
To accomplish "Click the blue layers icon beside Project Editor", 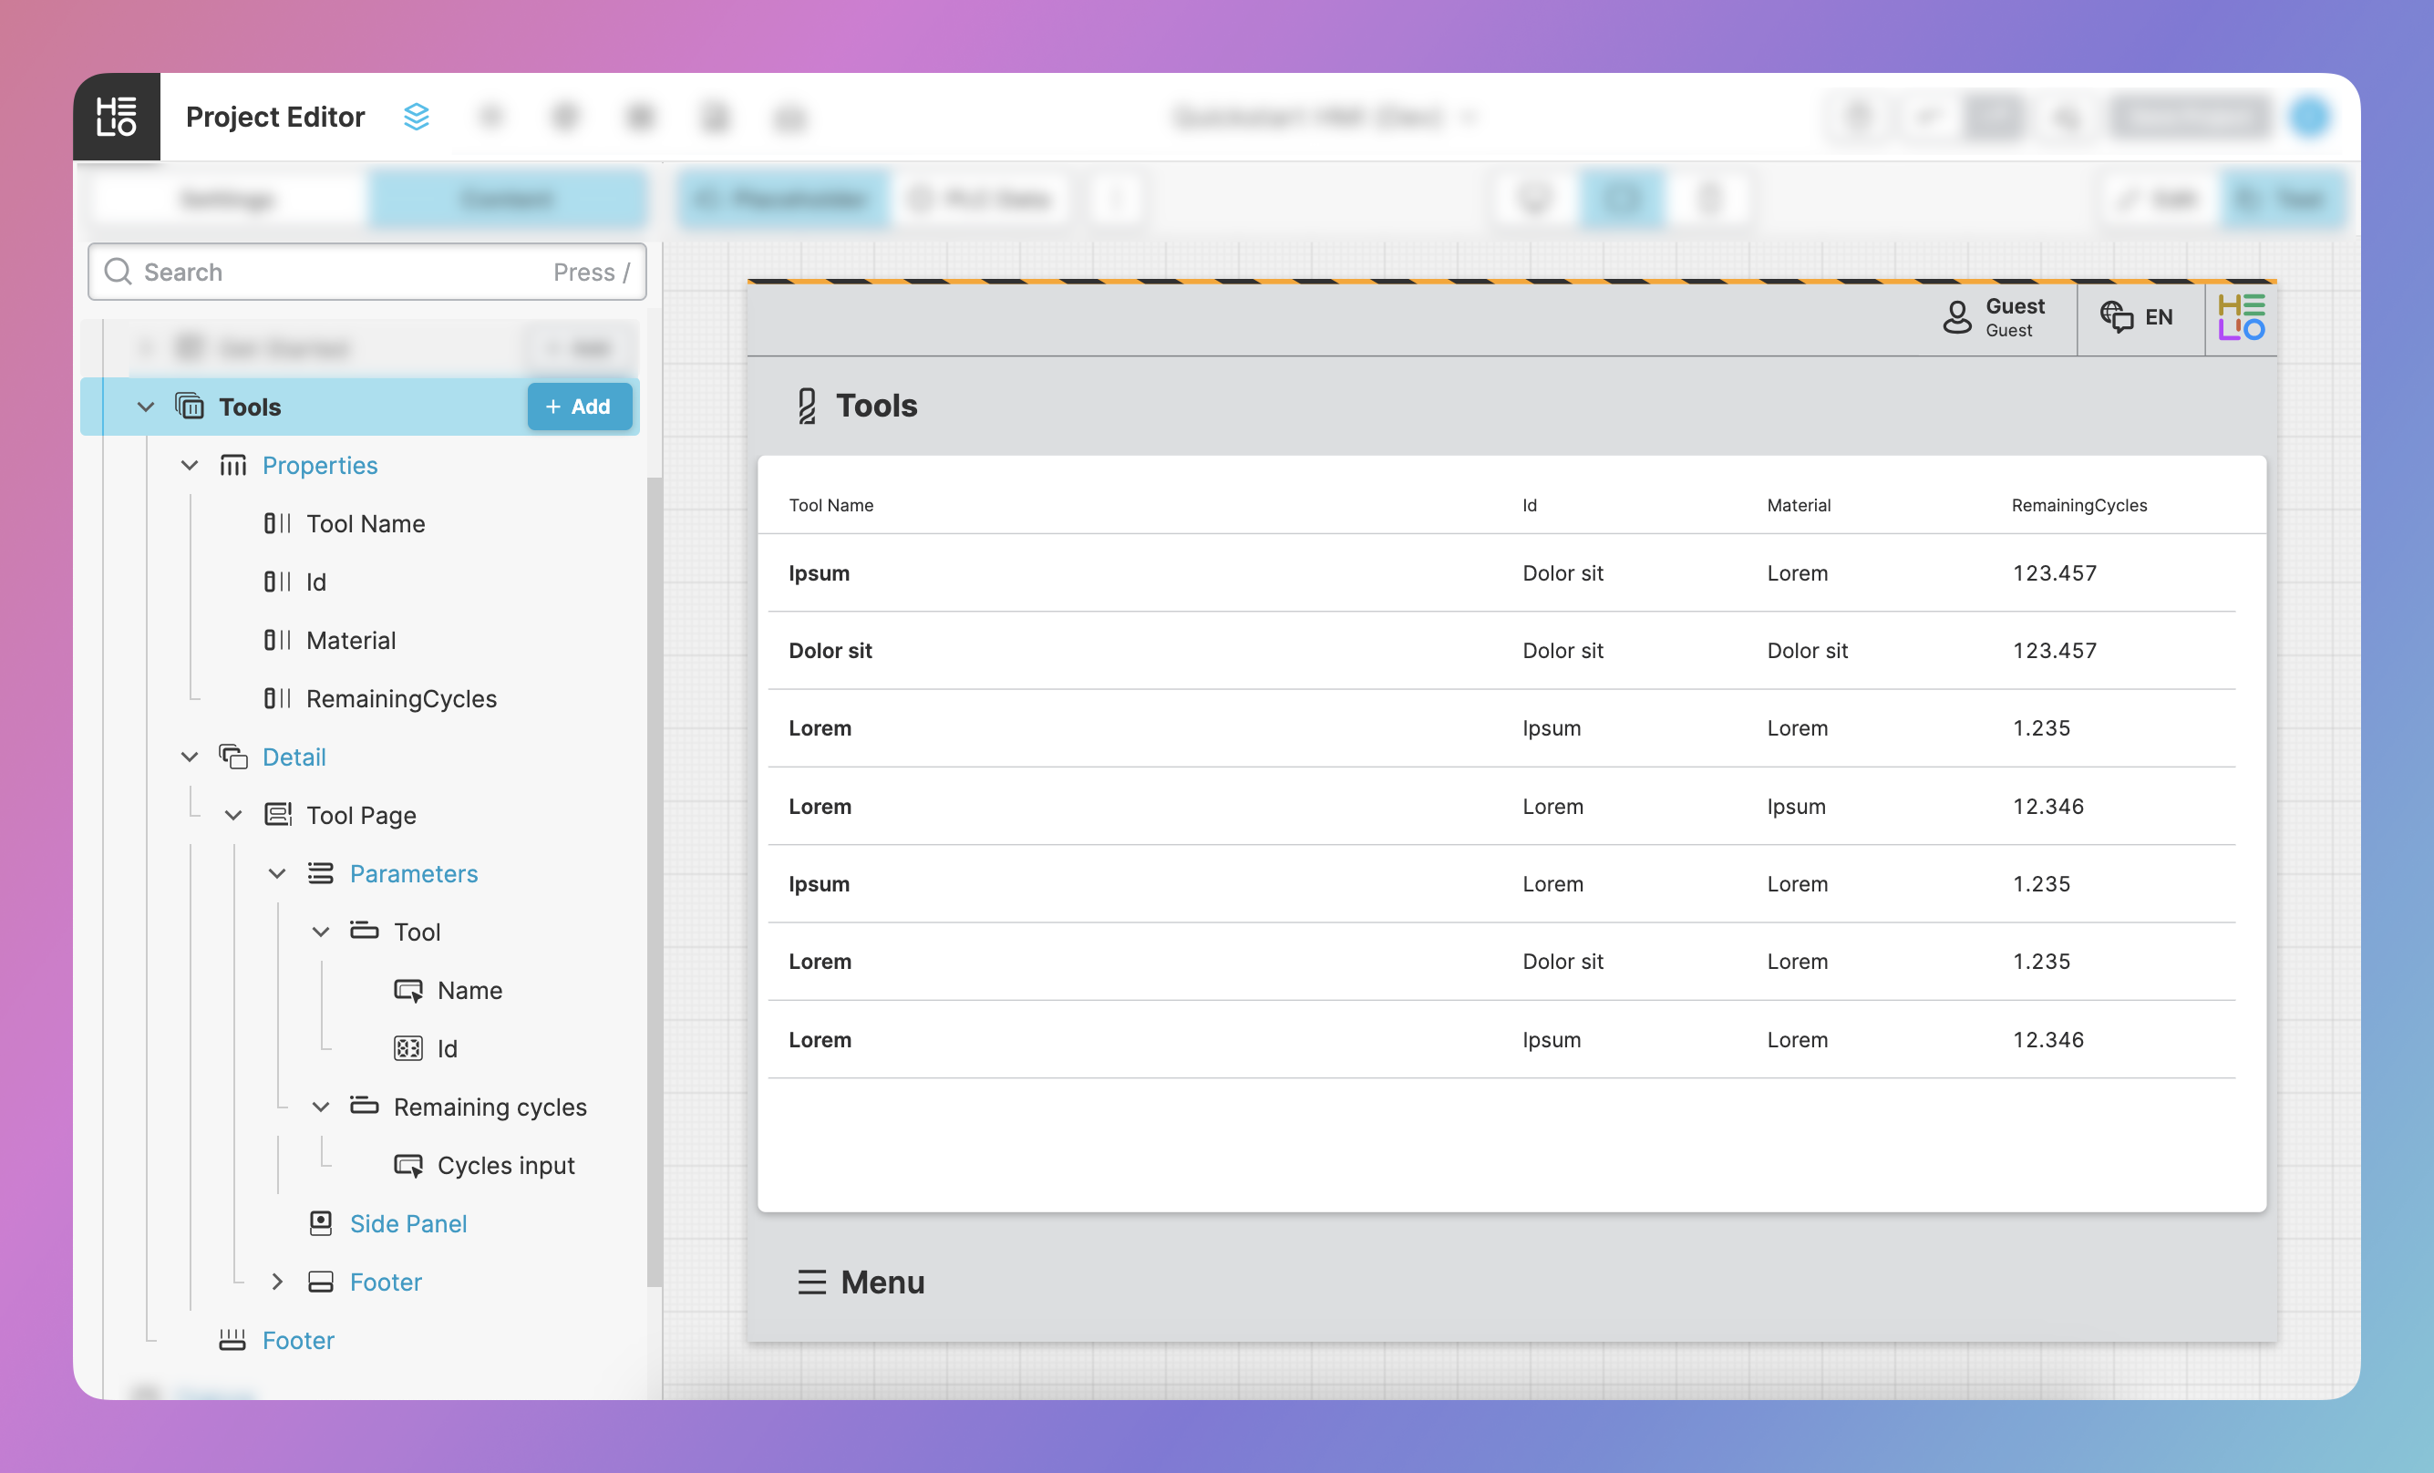I will click(417, 117).
